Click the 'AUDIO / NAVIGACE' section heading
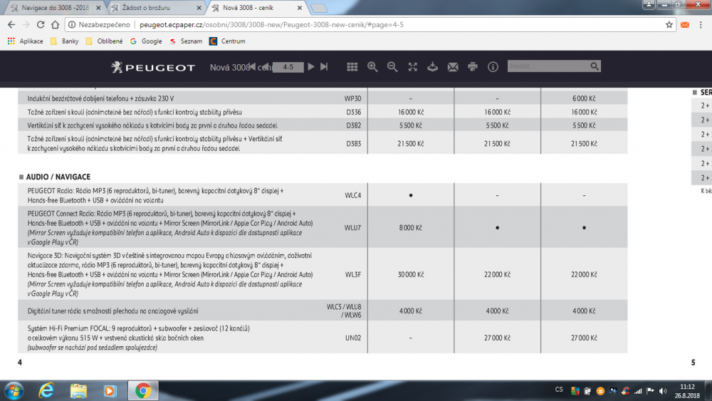This screenshot has width=712, height=401. pos(58,177)
